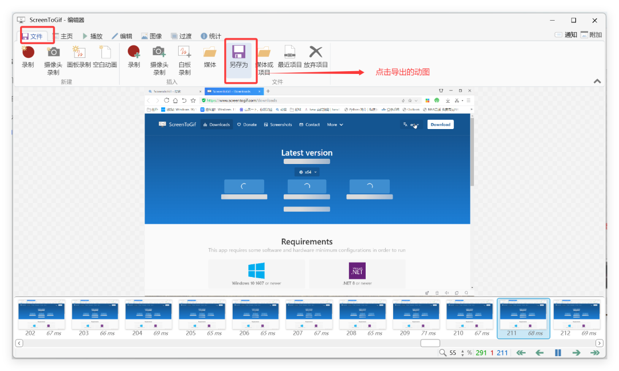The height and width of the screenshot is (371, 619).
Task: Click the zoom percentage field showing 55
Action: tap(453, 353)
